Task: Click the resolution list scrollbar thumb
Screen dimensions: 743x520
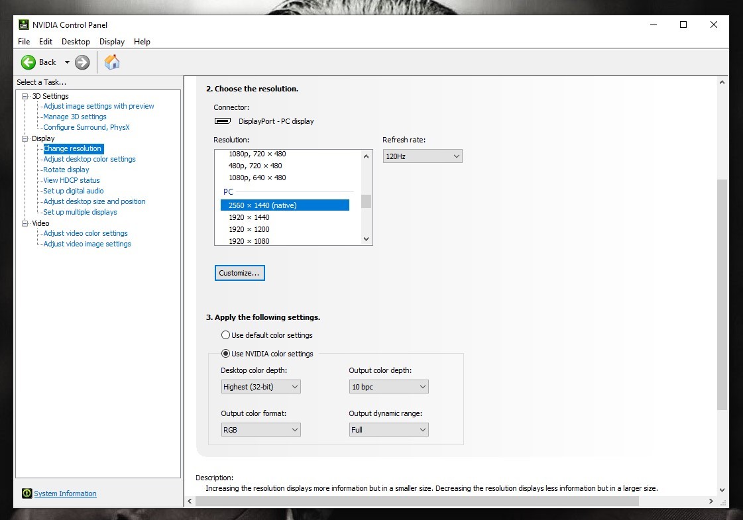Action: 366,201
